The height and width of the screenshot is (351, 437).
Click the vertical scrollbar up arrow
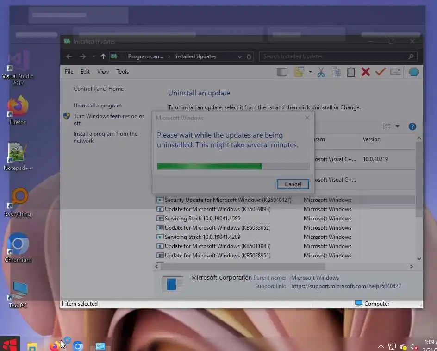(419, 138)
